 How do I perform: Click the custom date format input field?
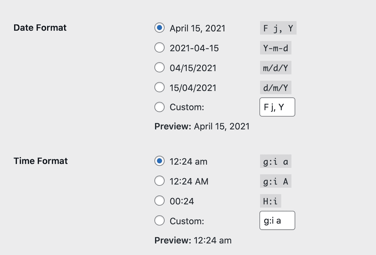click(x=277, y=107)
